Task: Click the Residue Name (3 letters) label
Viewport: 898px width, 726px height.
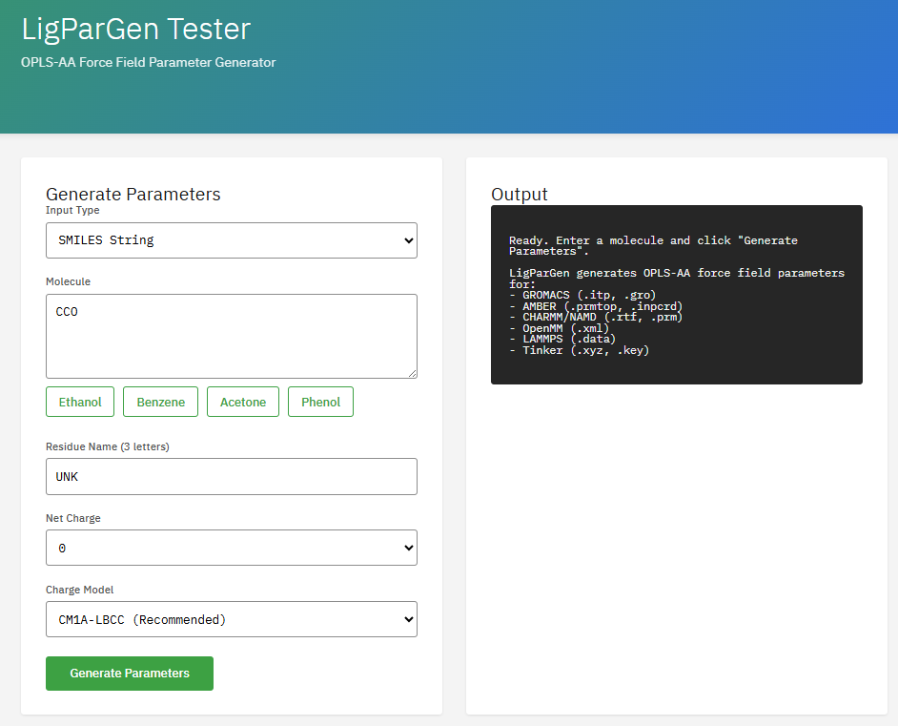Action: 108,446
